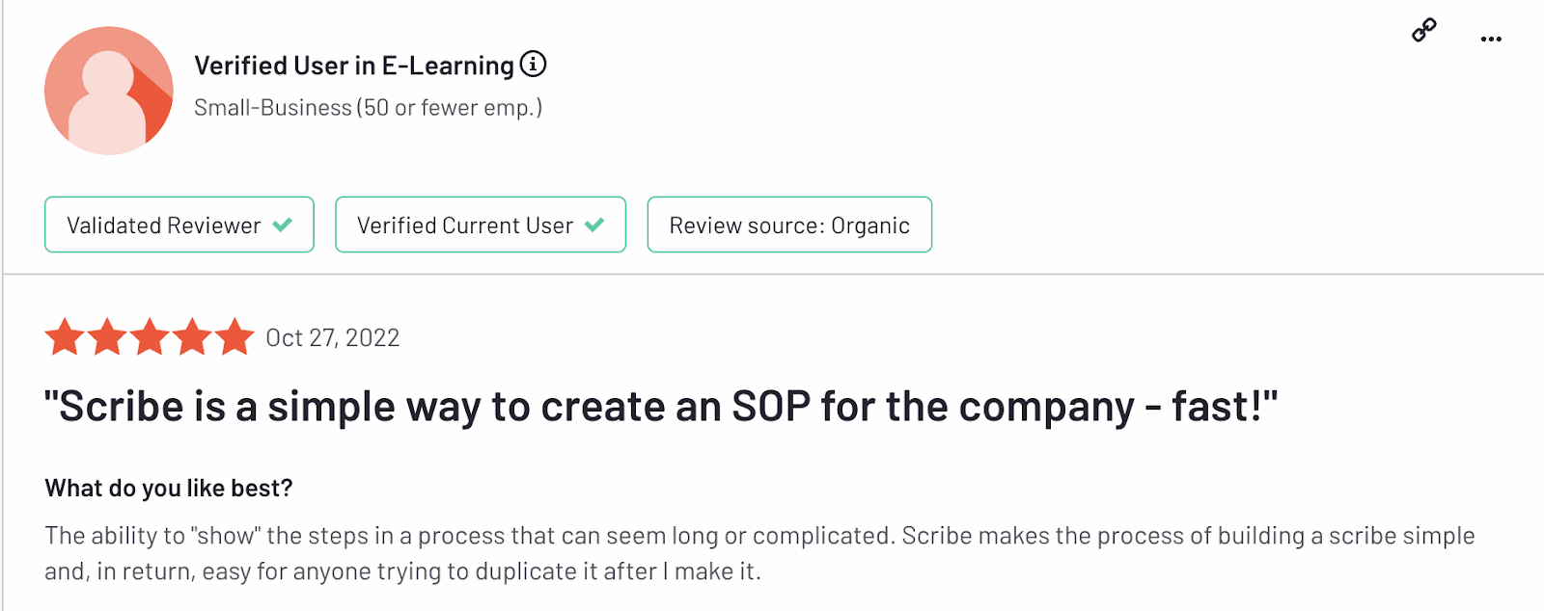Viewport: 1544px width, 611px height.
Task: Select the second rating star
Action: pyautogui.click(x=107, y=337)
